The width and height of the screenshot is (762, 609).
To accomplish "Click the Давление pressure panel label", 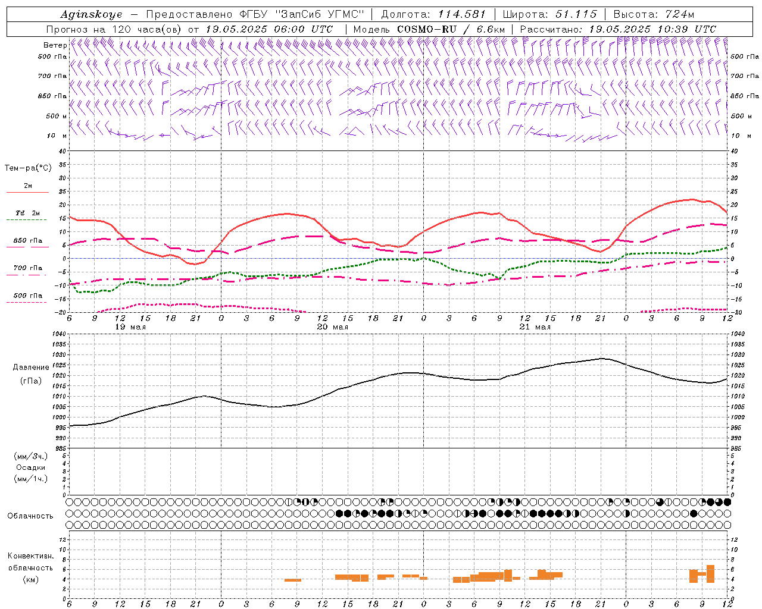I will pyautogui.click(x=31, y=368).
